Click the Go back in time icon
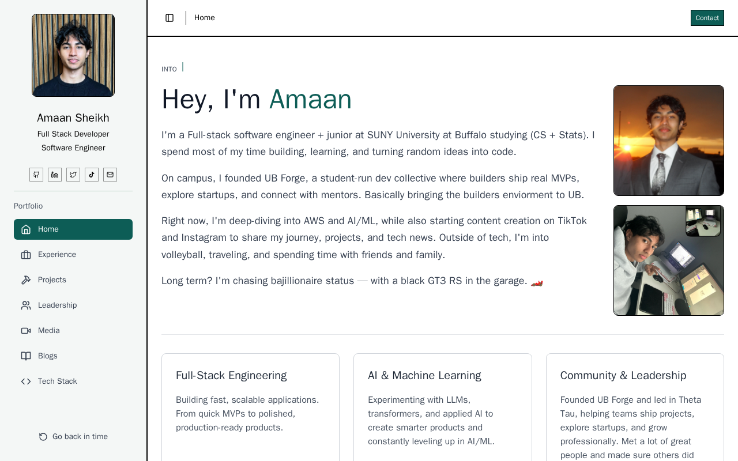The width and height of the screenshot is (738, 461). [43, 437]
